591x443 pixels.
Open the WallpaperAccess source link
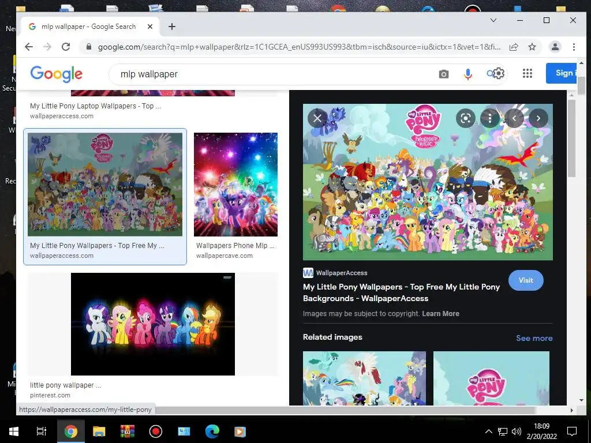tap(335, 273)
